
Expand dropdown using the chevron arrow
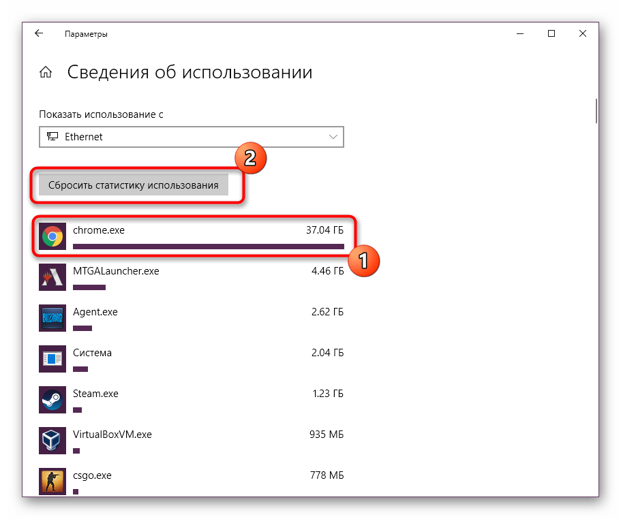coord(333,137)
